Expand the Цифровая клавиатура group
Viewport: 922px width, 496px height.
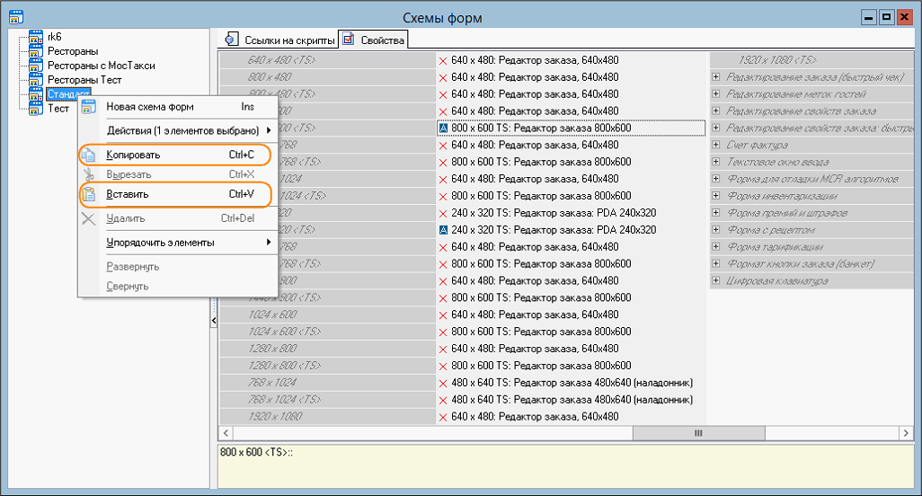point(716,281)
